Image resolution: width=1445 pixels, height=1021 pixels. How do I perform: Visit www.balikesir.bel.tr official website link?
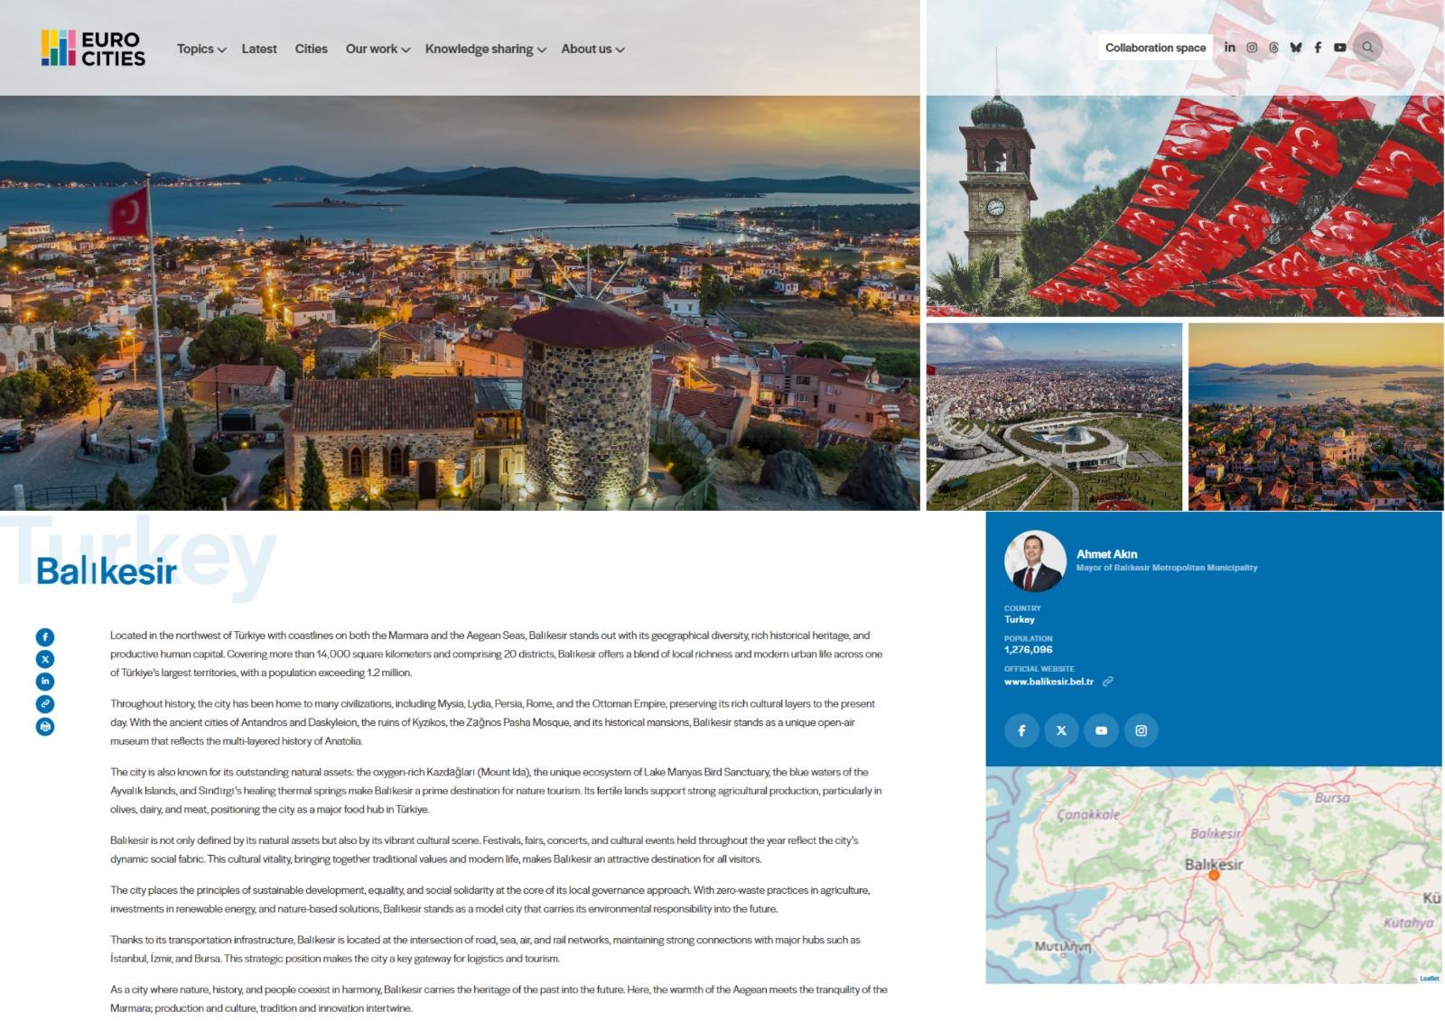tap(1049, 682)
